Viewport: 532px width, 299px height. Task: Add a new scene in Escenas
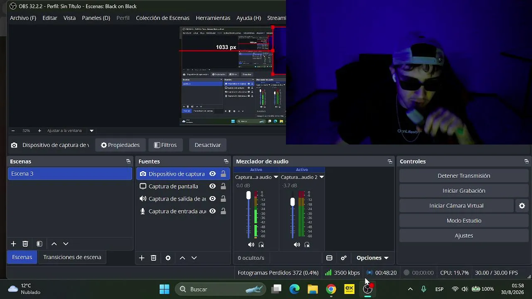tap(13, 244)
